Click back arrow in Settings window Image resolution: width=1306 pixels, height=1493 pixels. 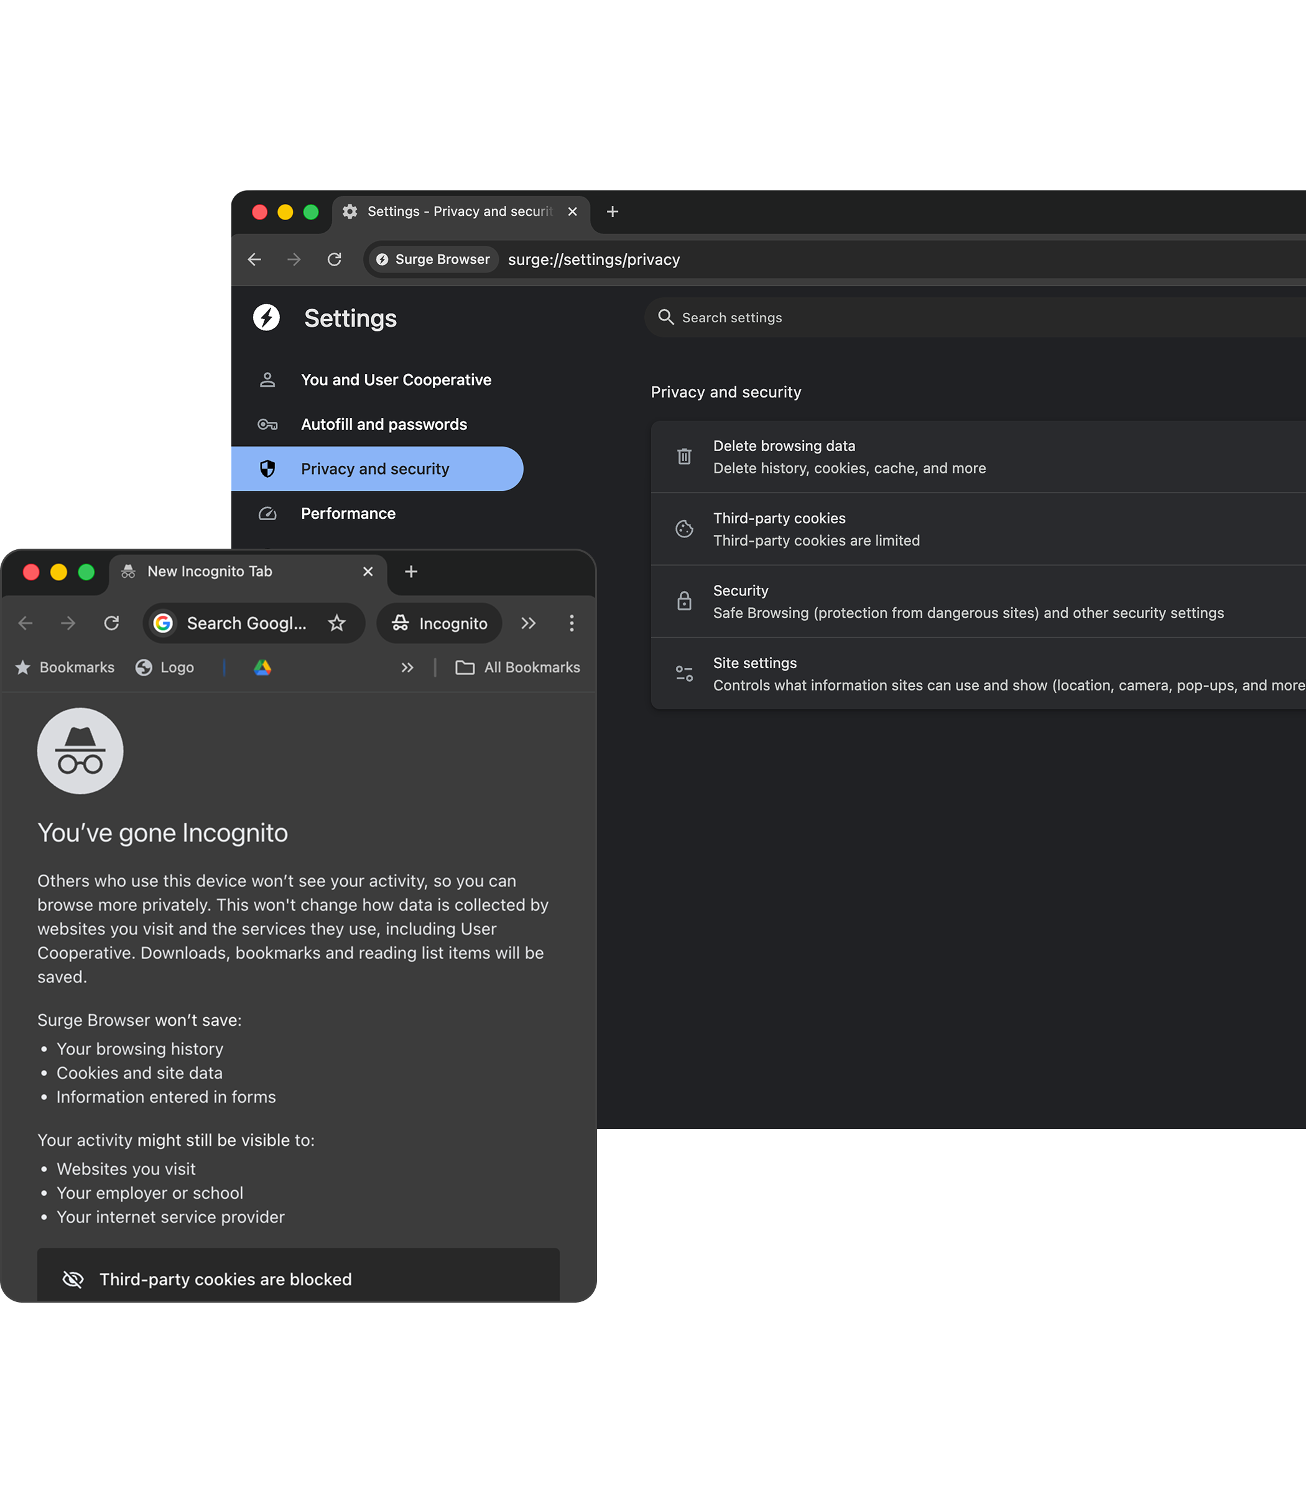click(x=254, y=259)
